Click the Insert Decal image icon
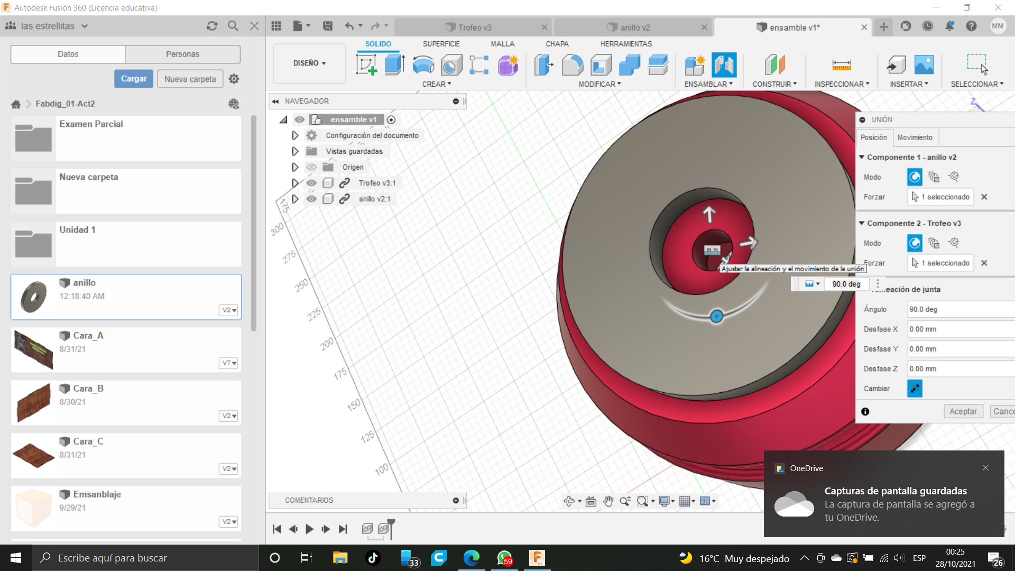 coord(924,65)
